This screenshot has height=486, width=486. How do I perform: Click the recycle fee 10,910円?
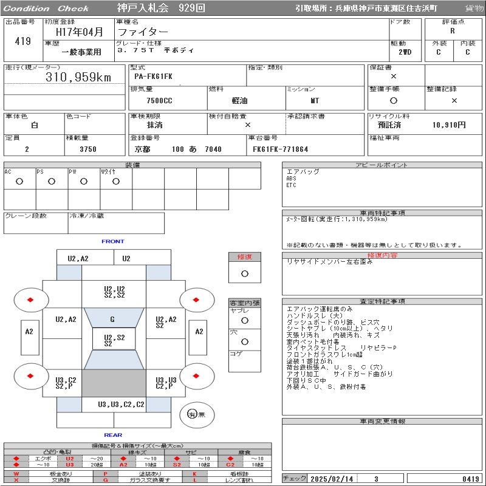tap(449, 125)
